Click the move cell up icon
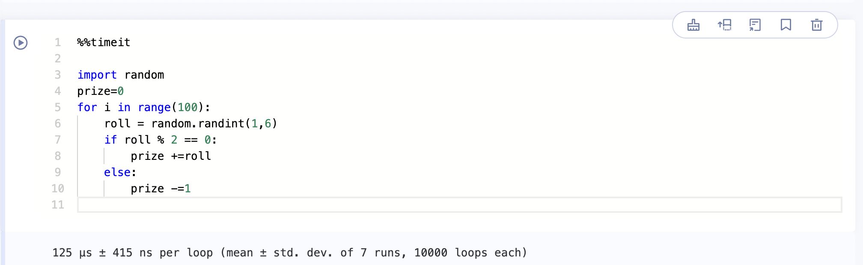 coord(724,25)
